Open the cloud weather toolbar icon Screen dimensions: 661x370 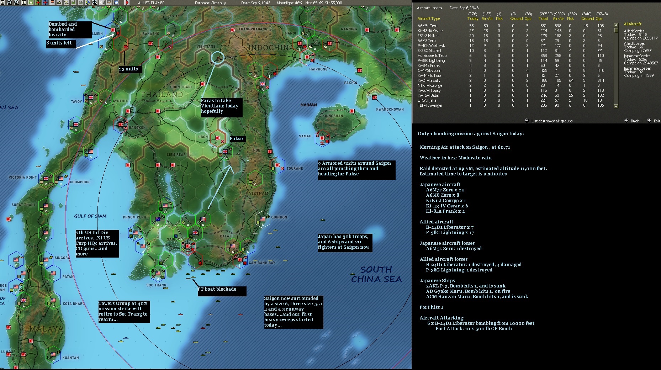click(x=116, y=2)
